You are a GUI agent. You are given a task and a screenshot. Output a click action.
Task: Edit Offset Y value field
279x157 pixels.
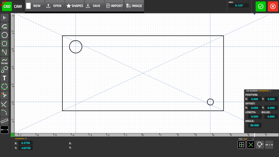pyautogui.click(x=271, y=108)
